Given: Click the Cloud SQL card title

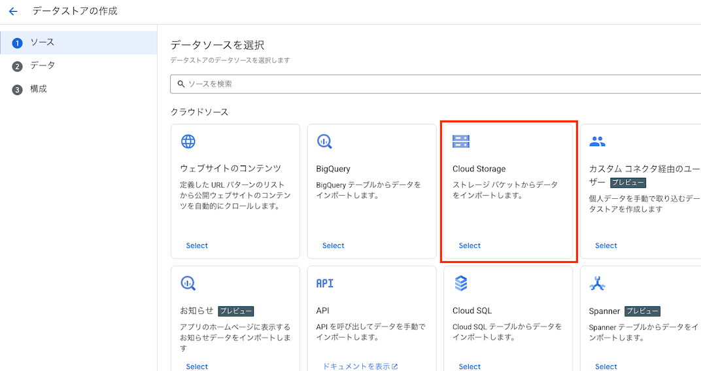Looking at the screenshot, I should pyautogui.click(x=471, y=311).
